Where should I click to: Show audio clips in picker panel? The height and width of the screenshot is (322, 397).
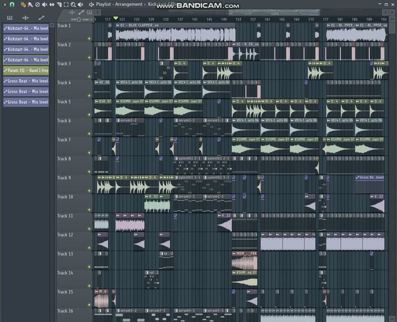pos(25,17)
